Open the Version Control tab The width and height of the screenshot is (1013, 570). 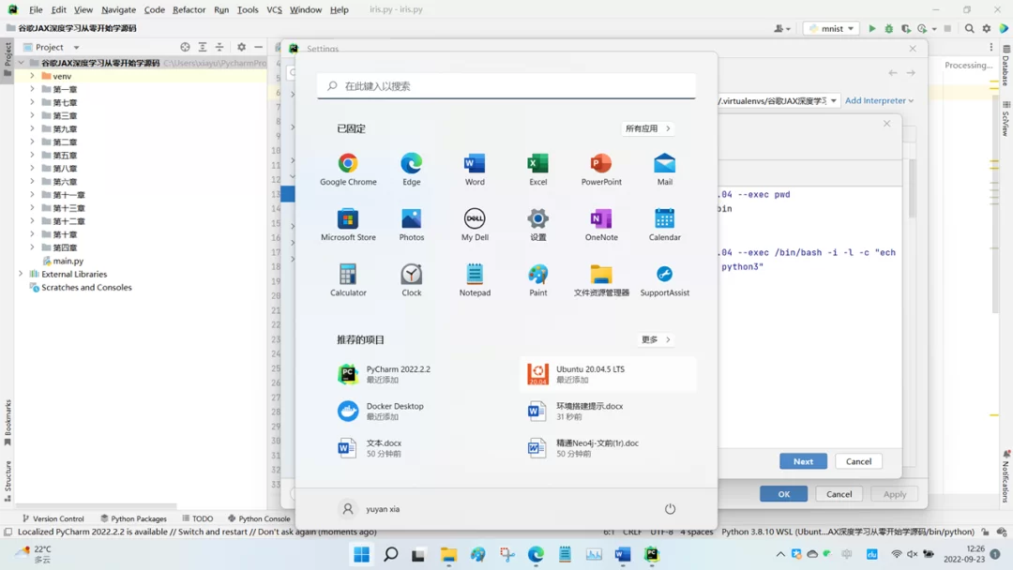coord(53,518)
